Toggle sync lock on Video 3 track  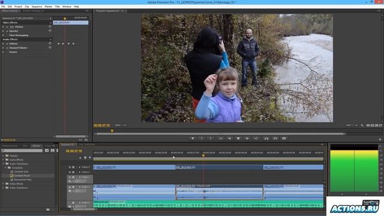click(x=73, y=167)
